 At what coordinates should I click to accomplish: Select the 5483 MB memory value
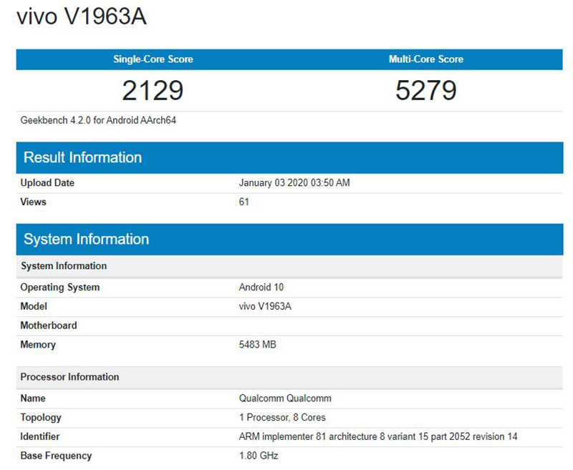pos(257,345)
